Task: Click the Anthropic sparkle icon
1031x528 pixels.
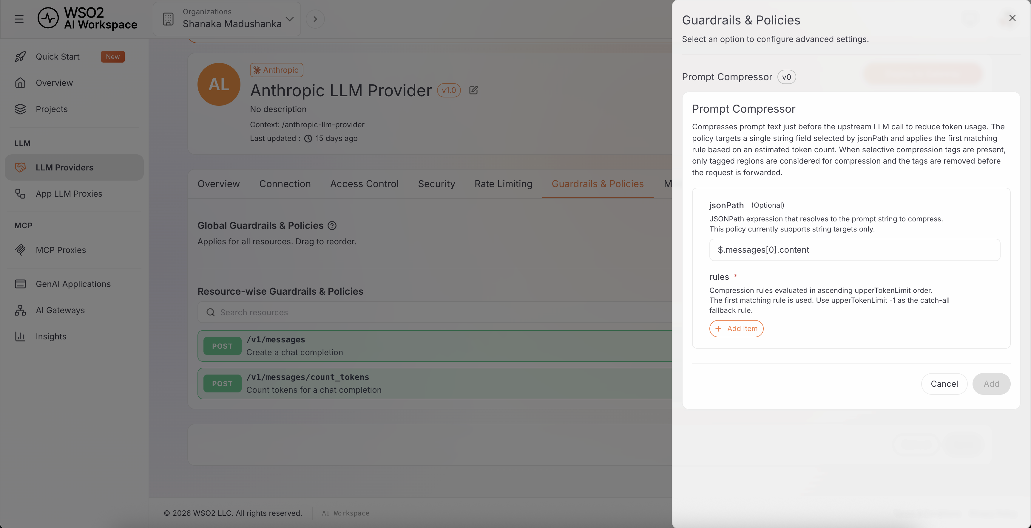Action: click(257, 70)
